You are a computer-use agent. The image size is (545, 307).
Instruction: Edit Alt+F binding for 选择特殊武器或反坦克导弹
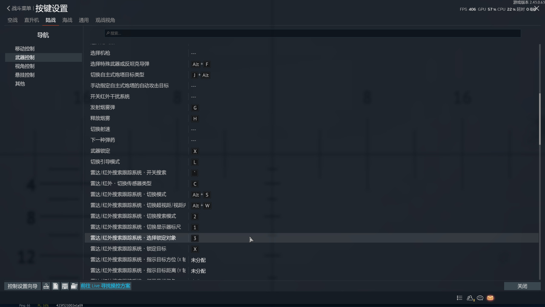(x=201, y=64)
